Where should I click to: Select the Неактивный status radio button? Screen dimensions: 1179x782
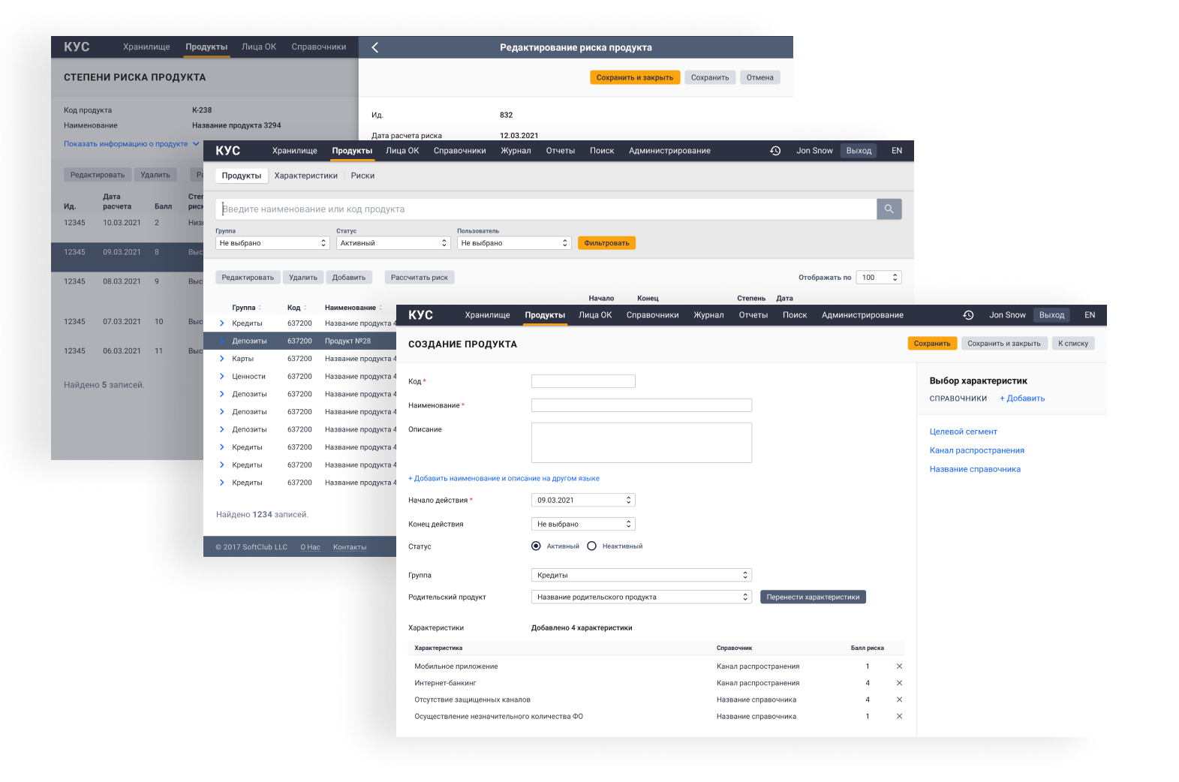point(591,546)
